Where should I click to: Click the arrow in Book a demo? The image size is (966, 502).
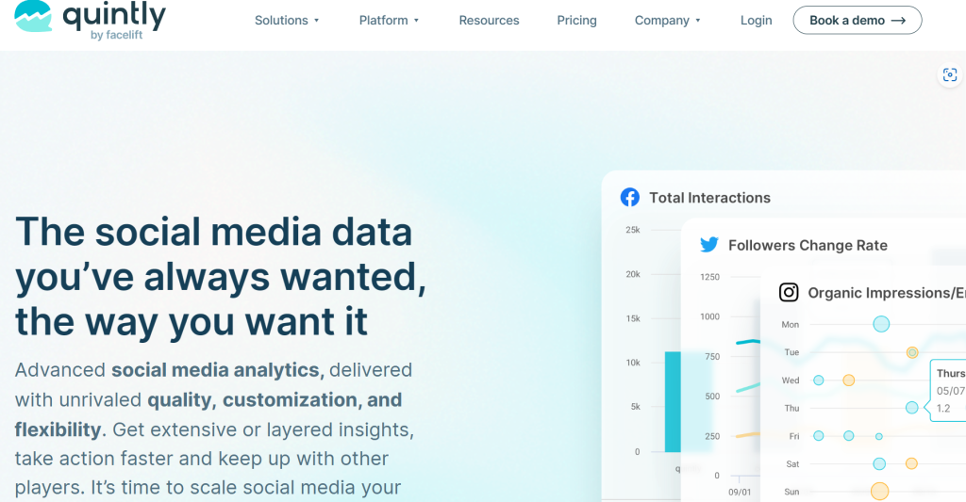tap(898, 20)
